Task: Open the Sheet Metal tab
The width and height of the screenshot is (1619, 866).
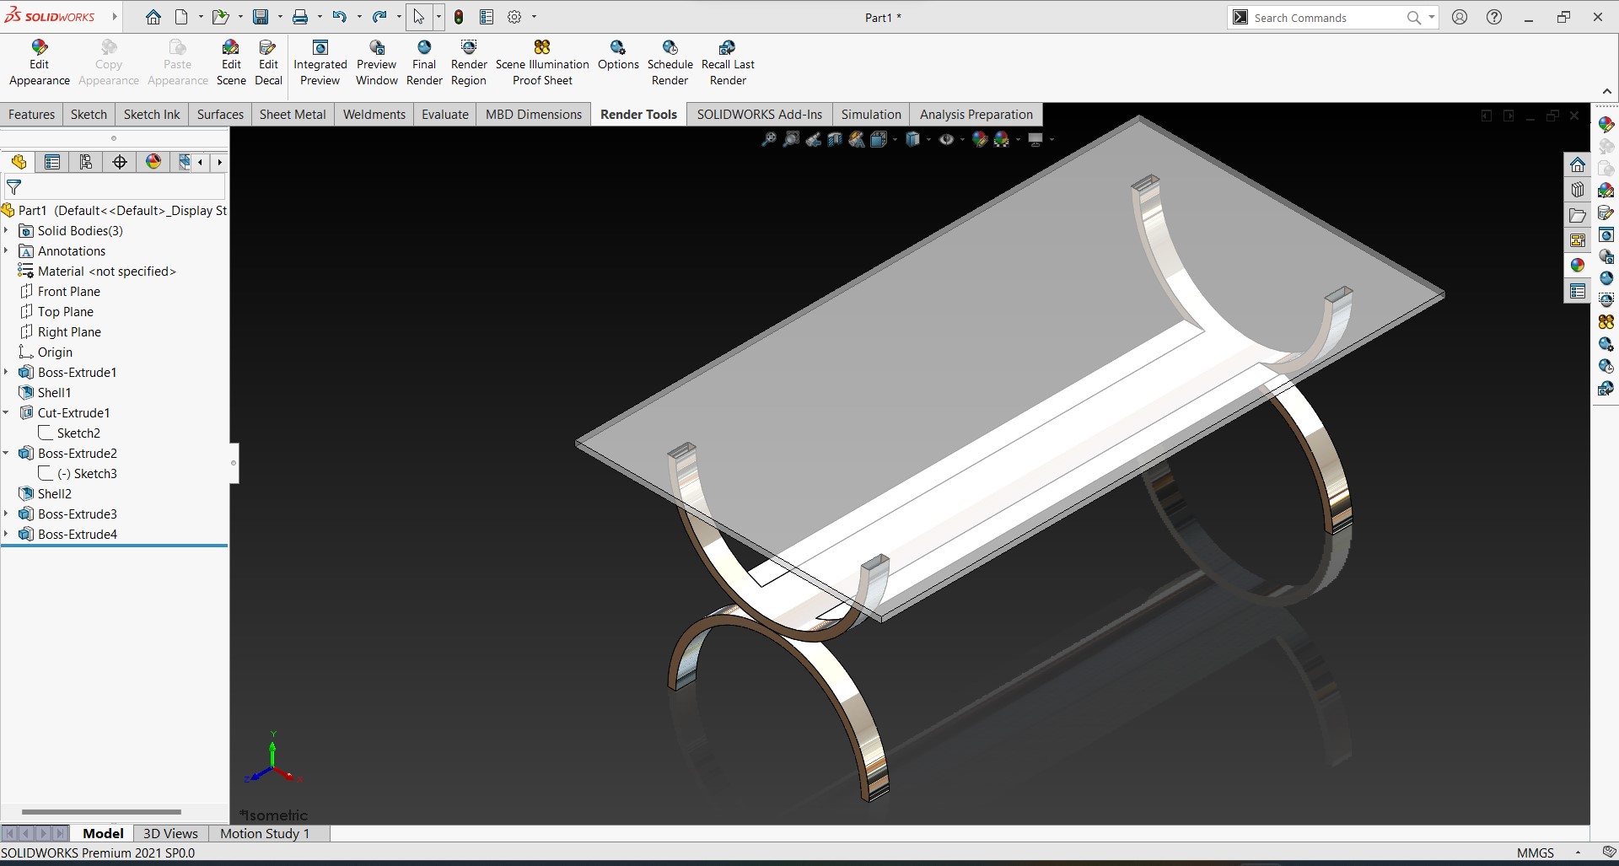Action: (x=292, y=115)
